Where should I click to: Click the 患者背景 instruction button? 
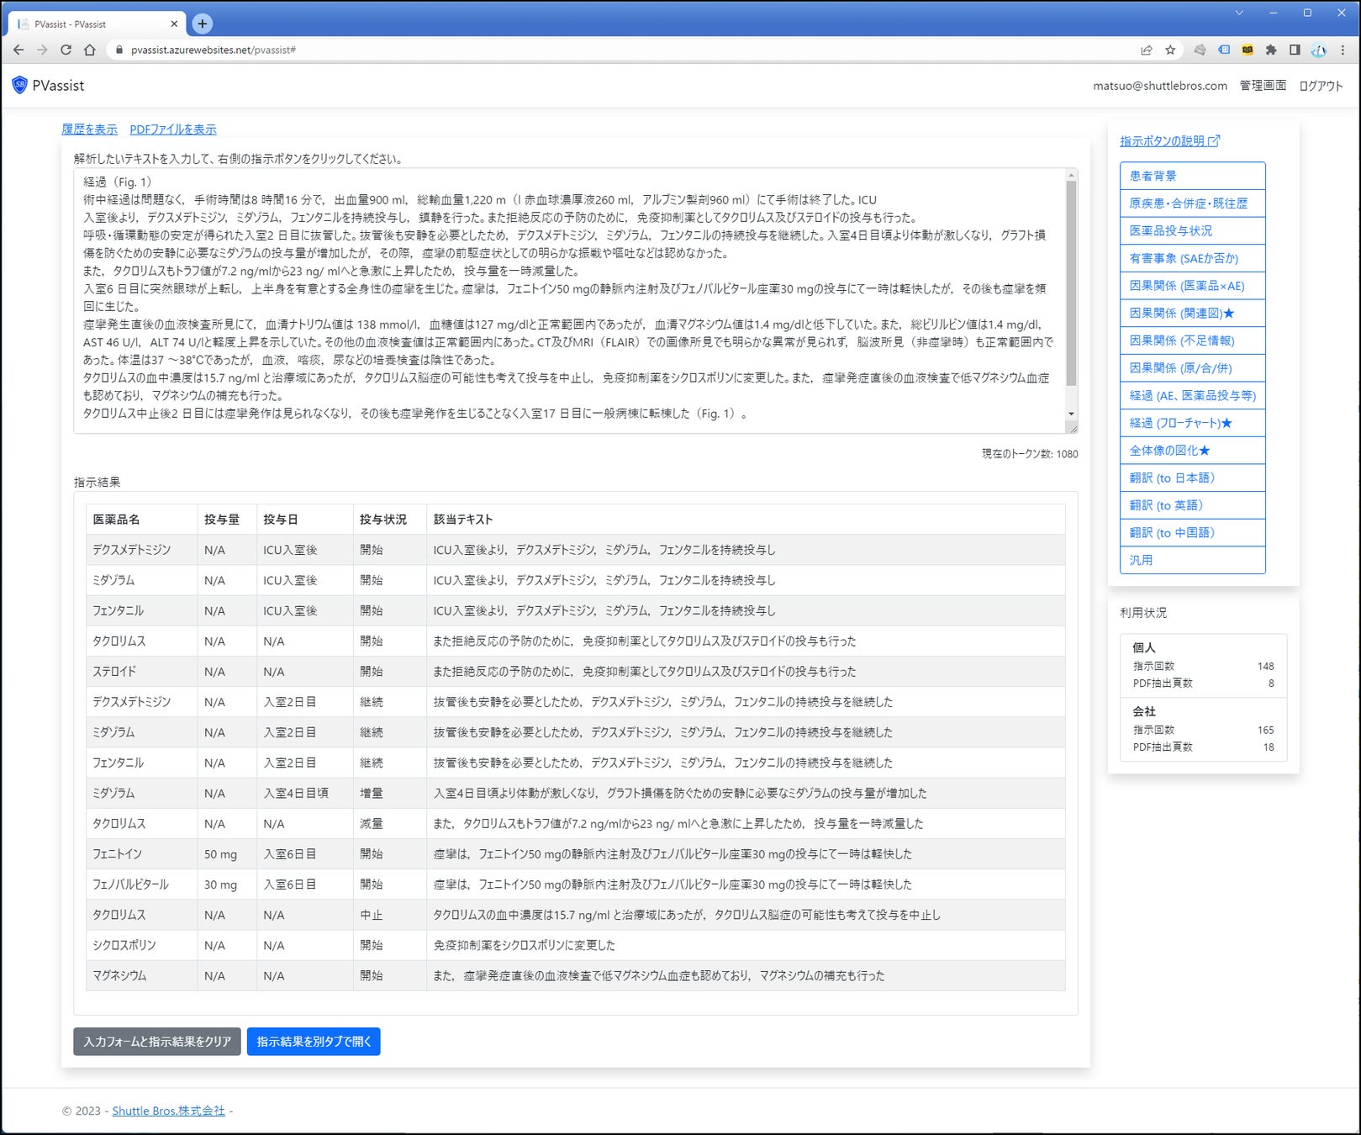click(1192, 176)
